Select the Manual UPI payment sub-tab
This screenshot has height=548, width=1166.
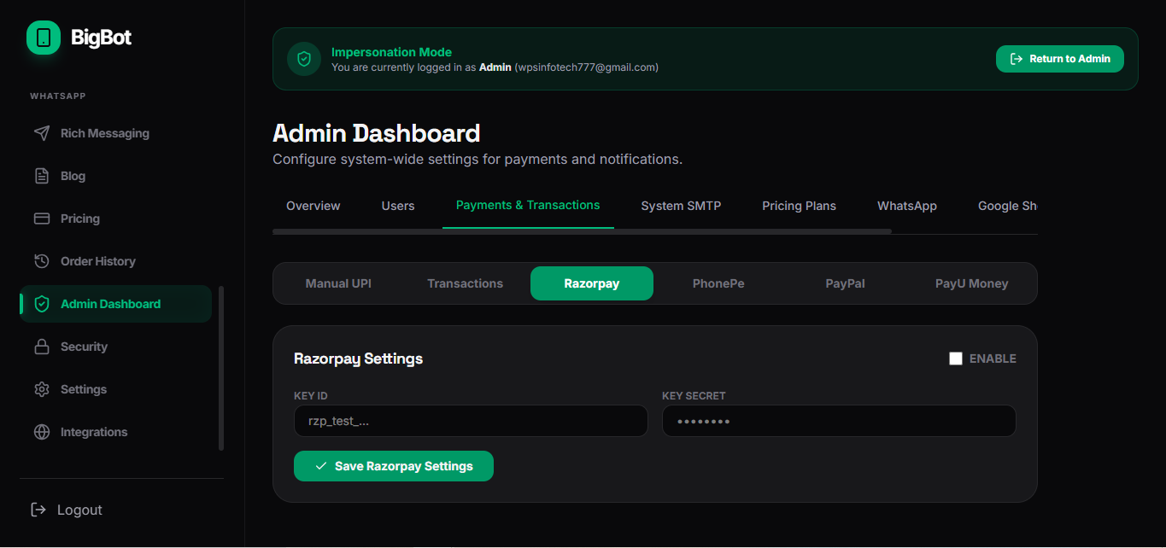338,283
